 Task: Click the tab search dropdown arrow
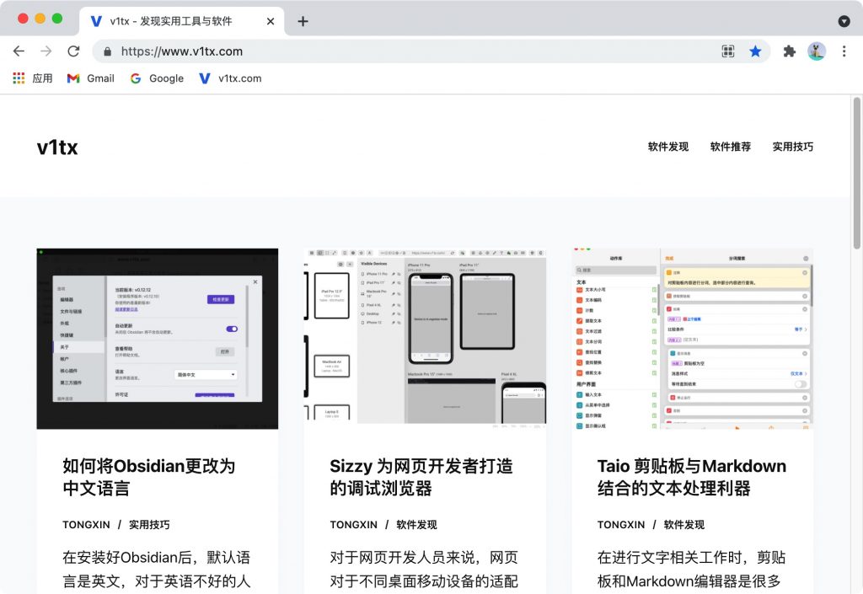844,21
